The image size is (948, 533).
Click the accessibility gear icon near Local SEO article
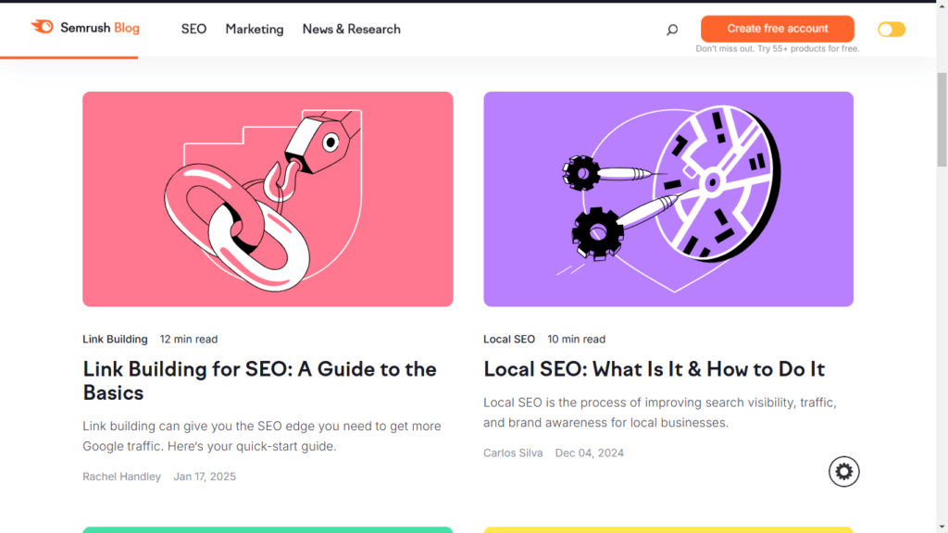tap(842, 471)
